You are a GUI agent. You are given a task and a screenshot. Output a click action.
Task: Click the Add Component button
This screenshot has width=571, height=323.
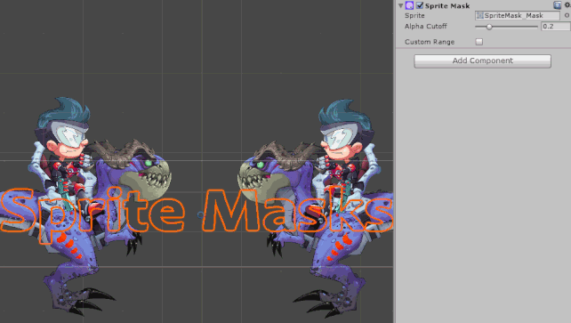click(483, 61)
